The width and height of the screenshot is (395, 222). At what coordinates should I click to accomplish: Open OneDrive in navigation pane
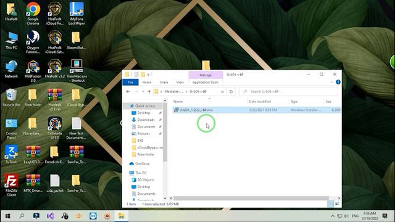coord(143,163)
